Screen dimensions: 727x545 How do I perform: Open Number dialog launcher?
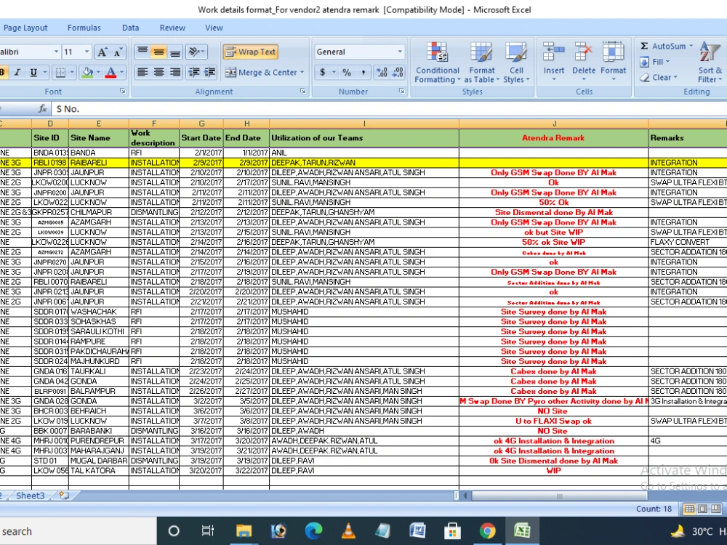(x=401, y=92)
